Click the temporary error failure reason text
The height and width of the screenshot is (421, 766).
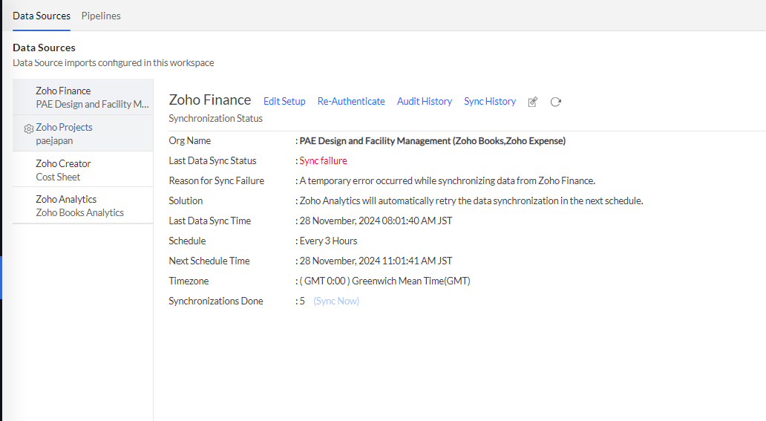447,180
